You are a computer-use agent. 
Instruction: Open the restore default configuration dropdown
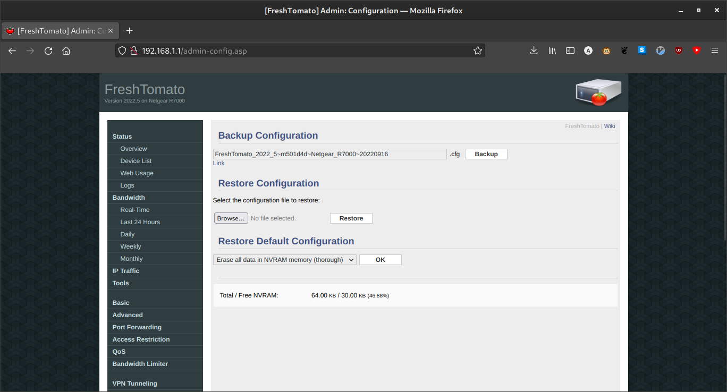click(285, 260)
